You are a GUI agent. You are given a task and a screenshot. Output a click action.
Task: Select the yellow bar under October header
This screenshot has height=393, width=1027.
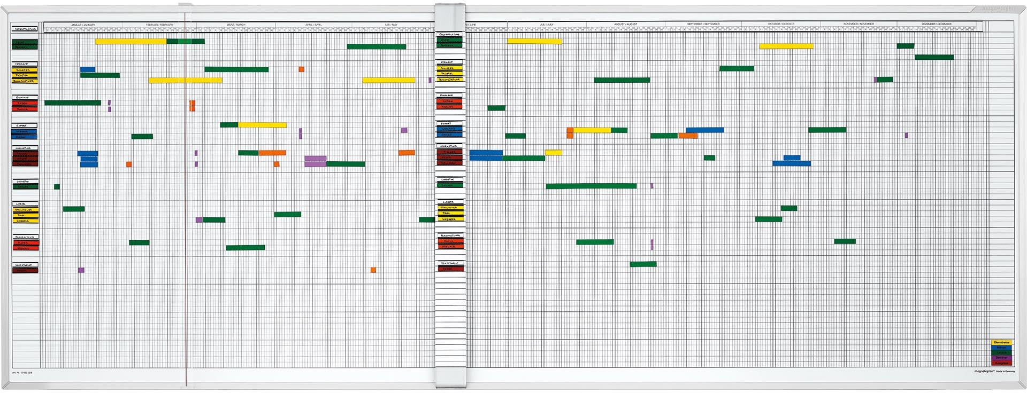pos(786,46)
